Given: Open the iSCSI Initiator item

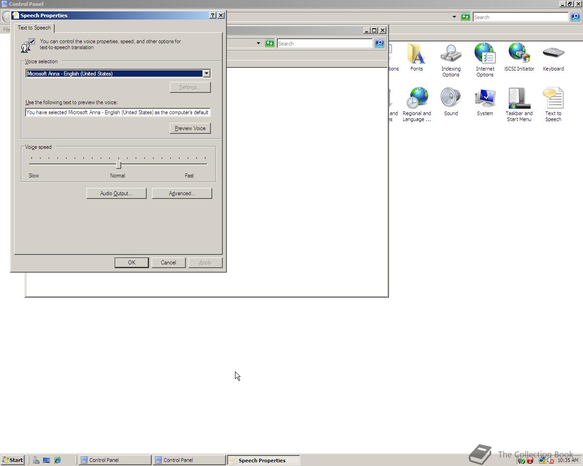Looking at the screenshot, I should [519, 57].
